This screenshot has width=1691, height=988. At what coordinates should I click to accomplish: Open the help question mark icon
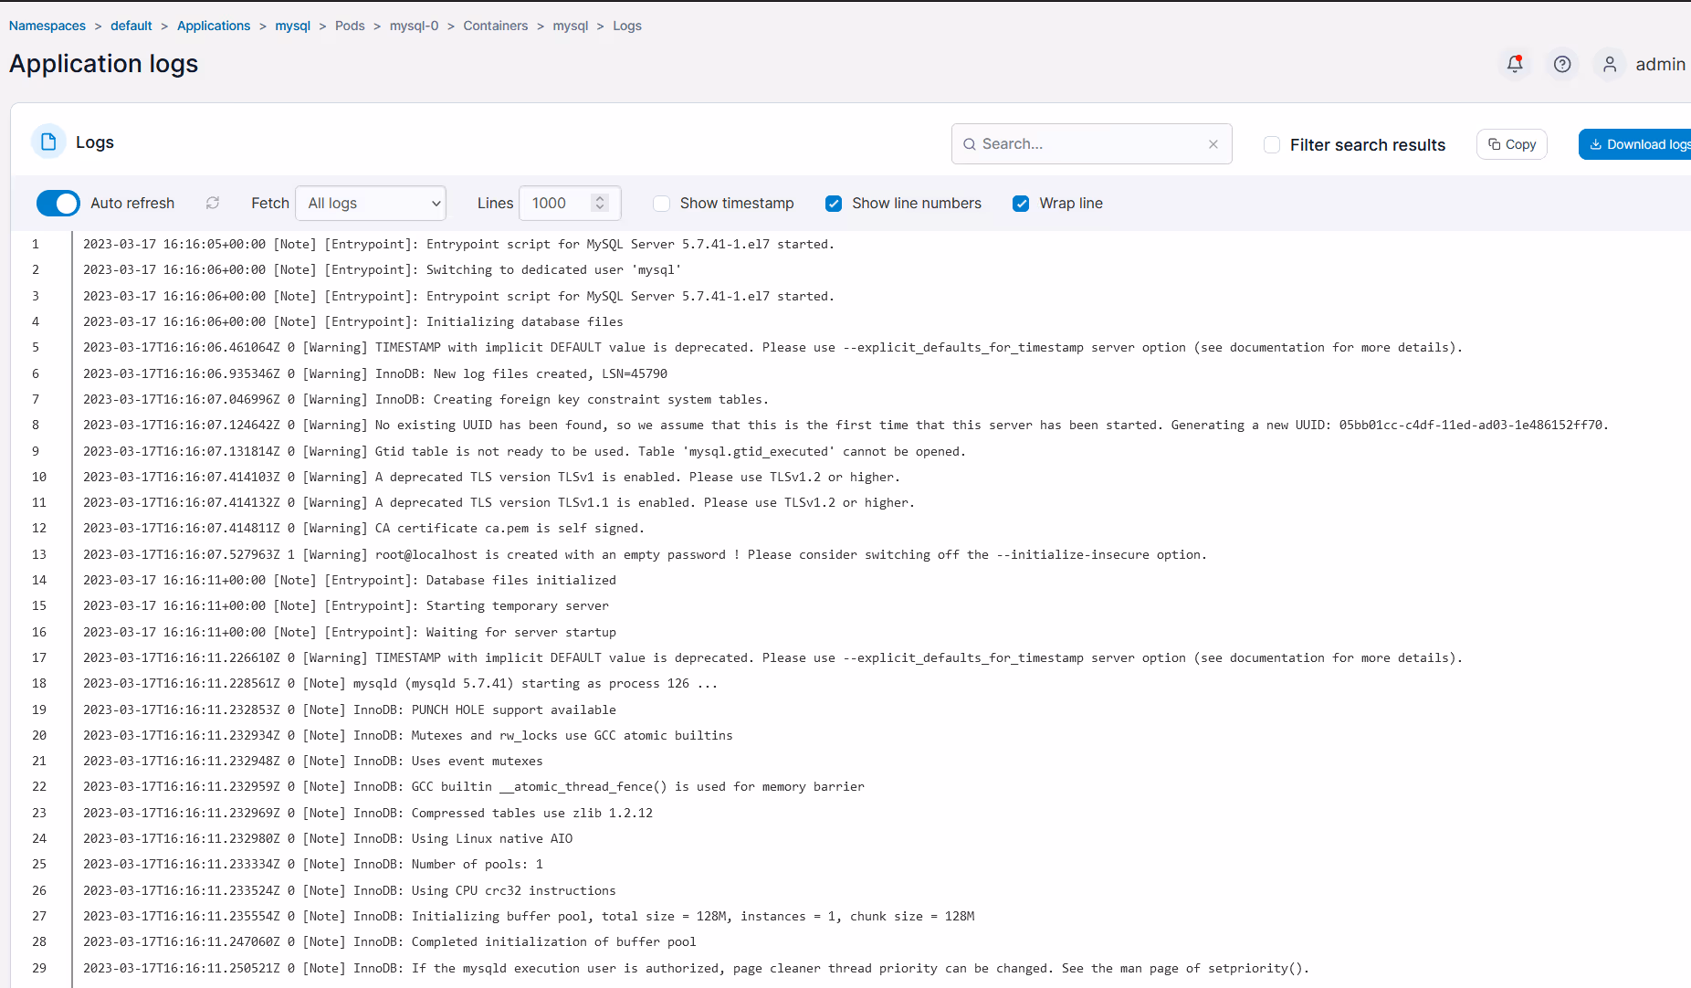tap(1562, 64)
